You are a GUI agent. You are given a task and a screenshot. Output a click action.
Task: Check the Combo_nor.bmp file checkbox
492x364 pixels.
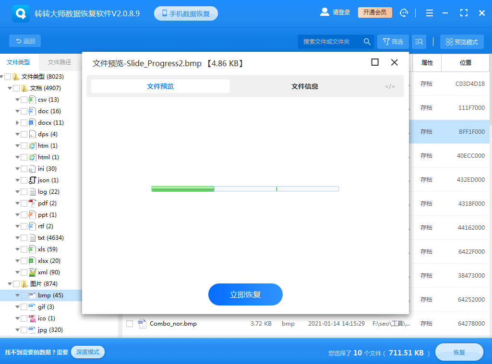[x=129, y=324]
